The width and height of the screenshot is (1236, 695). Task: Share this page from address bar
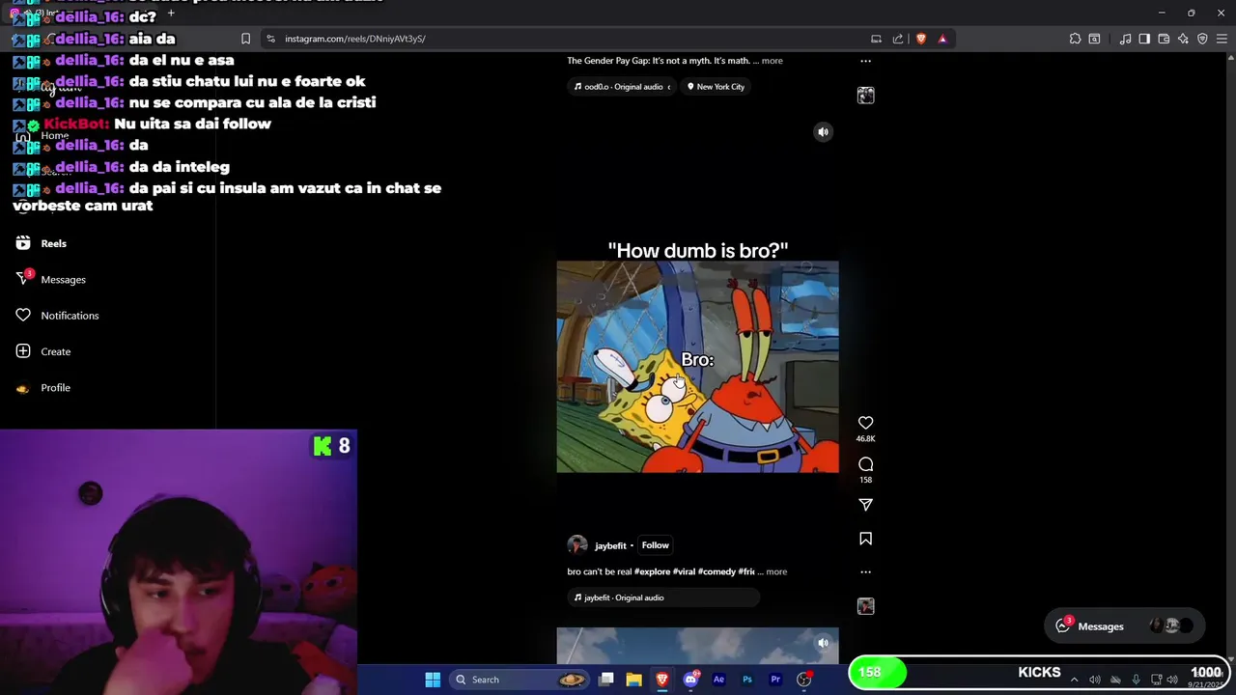898,39
